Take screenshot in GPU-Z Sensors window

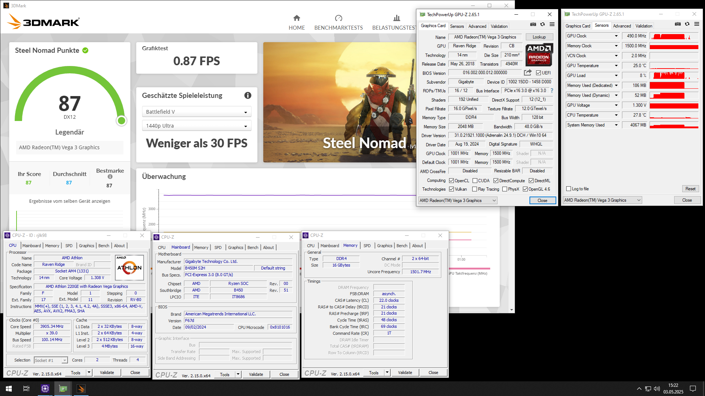pos(678,24)
